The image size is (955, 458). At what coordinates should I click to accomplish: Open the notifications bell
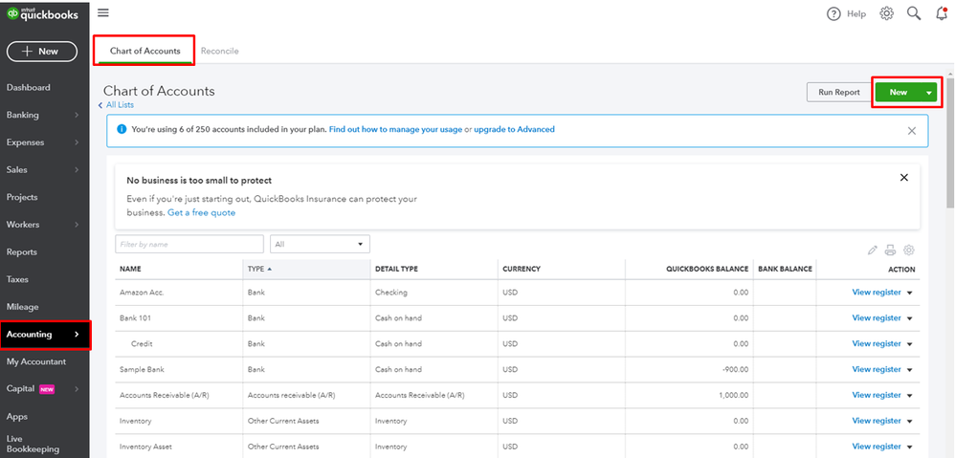(x=942, y=13)
